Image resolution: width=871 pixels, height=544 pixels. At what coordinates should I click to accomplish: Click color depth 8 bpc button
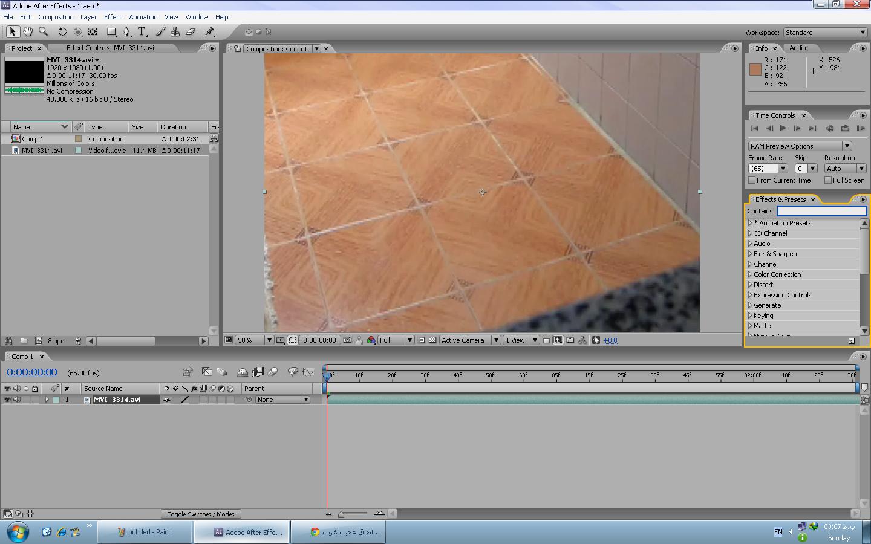(x=56, y=341)
